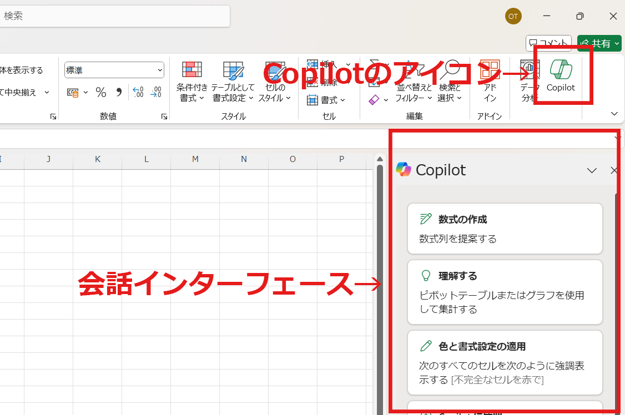The height and width of the screenshot is (415, 625).
Task: Open the 数値 group dialog launcher
Action: click(164, 117)
